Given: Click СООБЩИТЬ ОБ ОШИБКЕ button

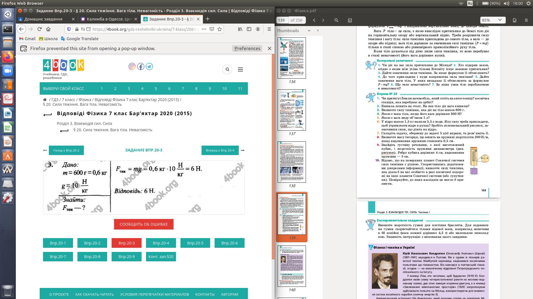Looking at the screenshot, I should point(144,224).
